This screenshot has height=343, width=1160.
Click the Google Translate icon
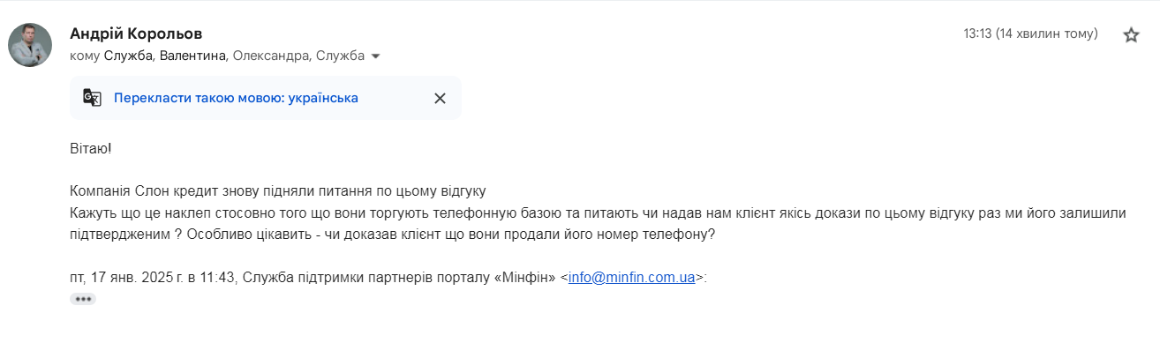pyautogui.click(x=92, y=98)
